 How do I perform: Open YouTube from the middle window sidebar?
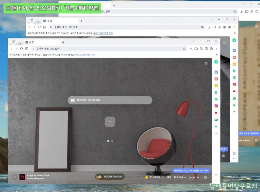[x=234, y=91]
